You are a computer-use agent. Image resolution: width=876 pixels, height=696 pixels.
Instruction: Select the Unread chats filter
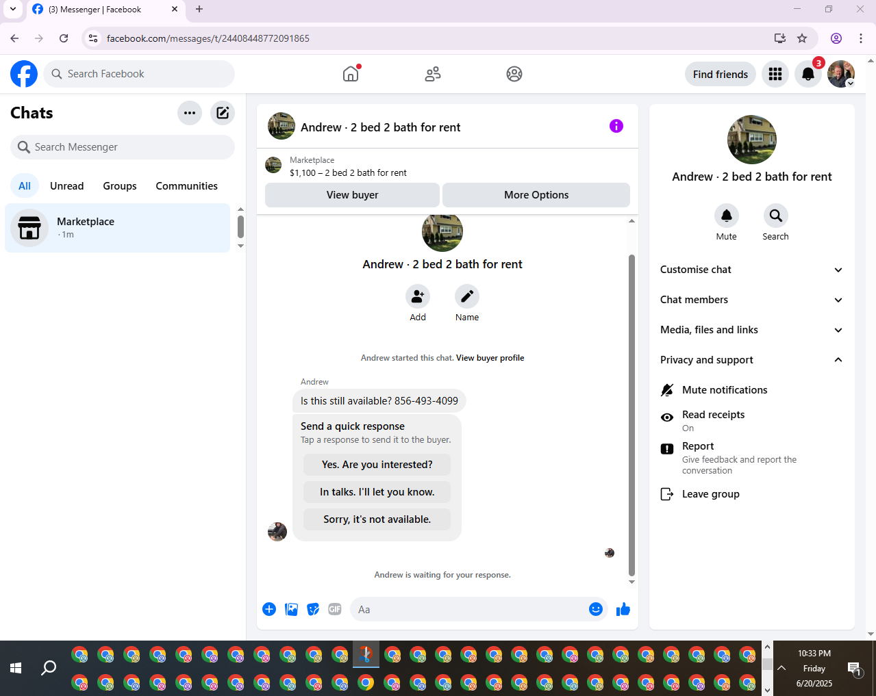coord(67,186)
